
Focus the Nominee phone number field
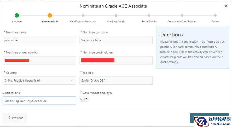(x=39, y=60)
